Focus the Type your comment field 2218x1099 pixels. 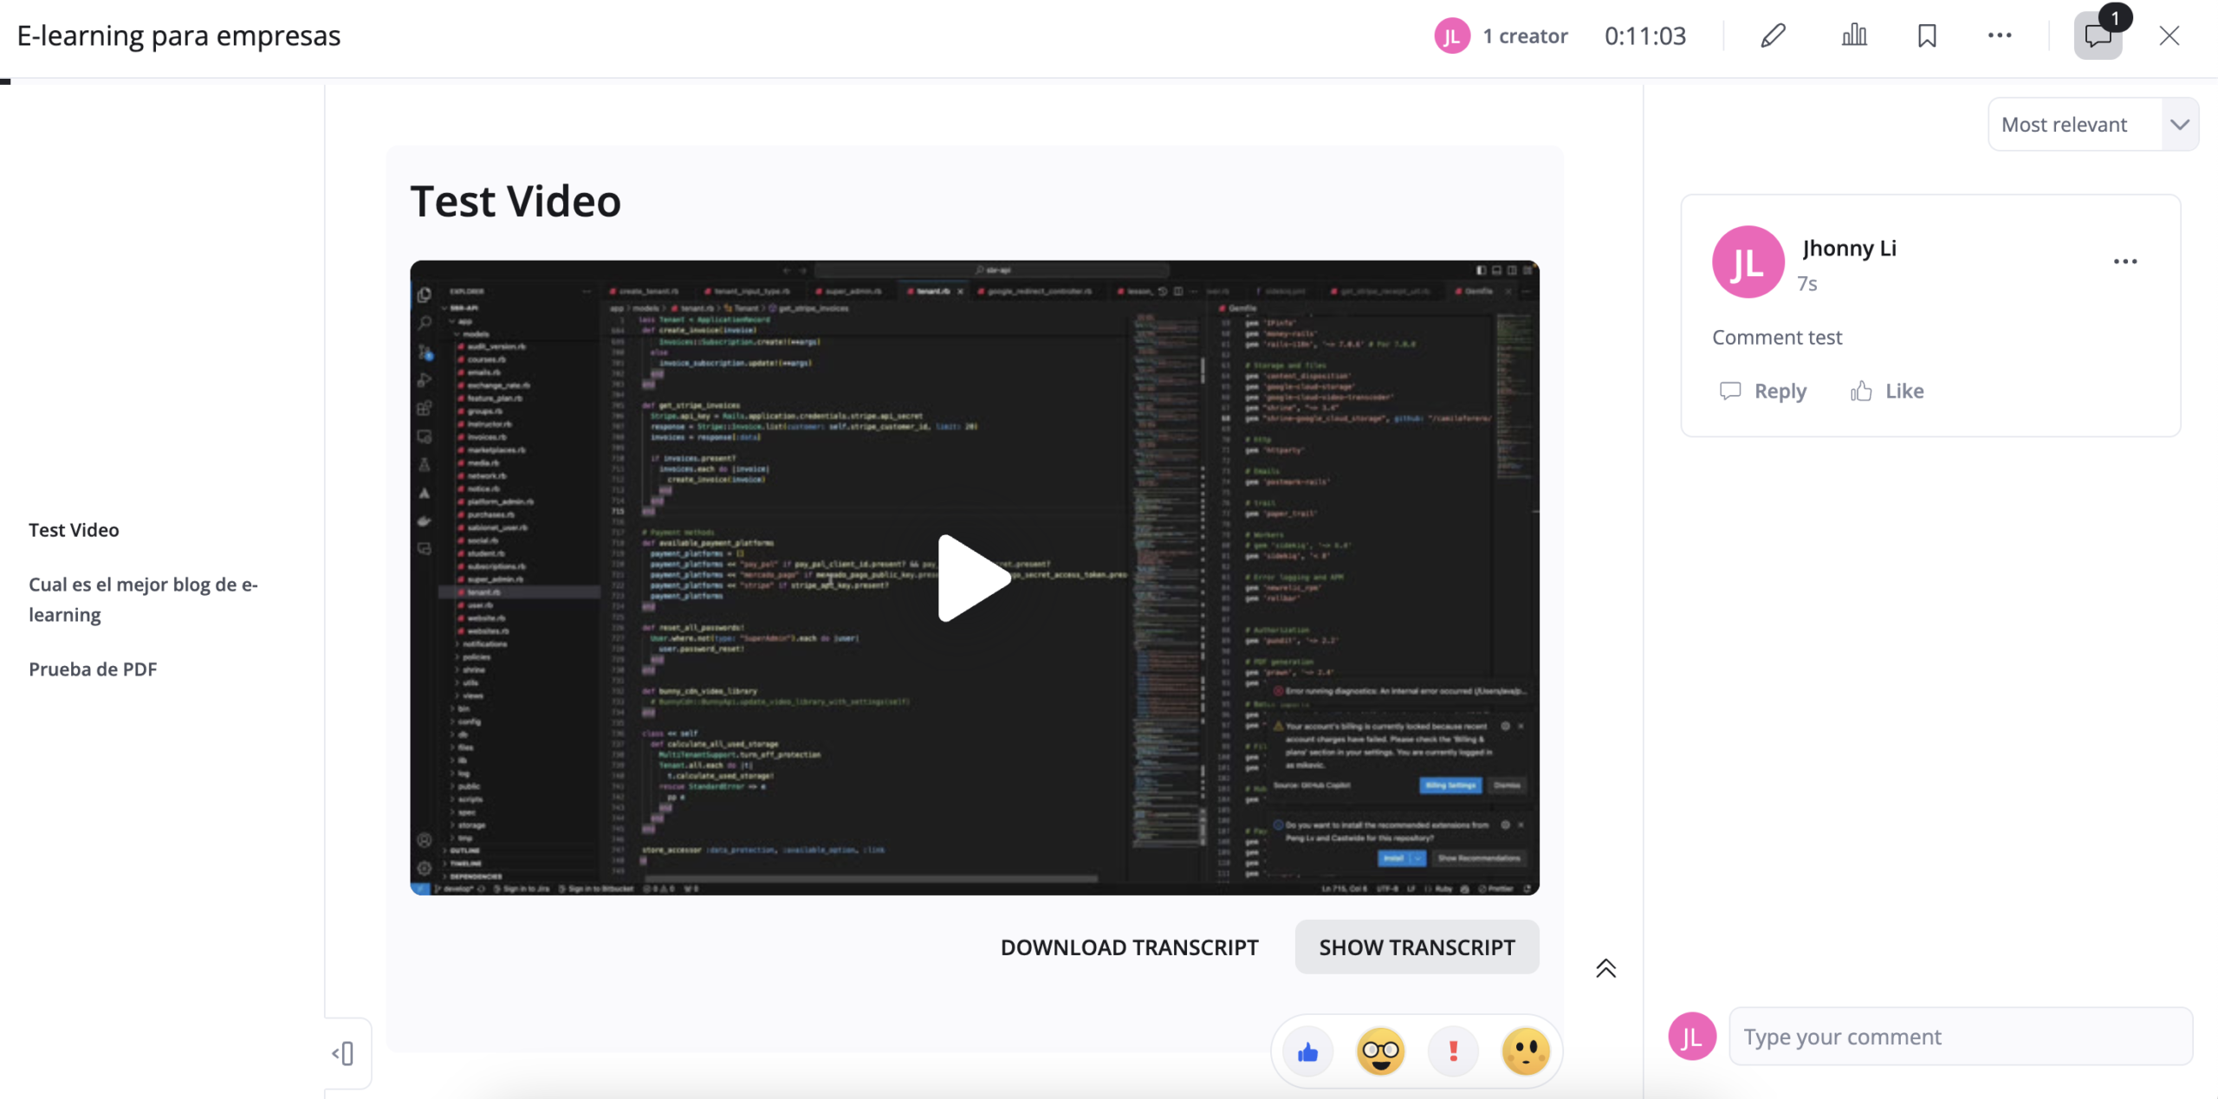point(1960,1036)
